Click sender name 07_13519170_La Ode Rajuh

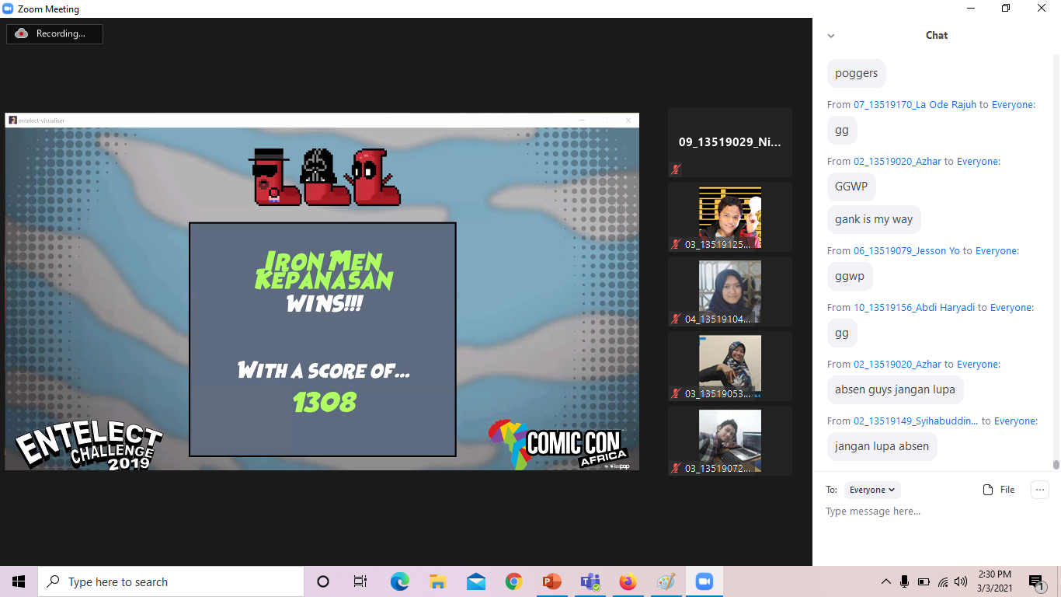915,104
